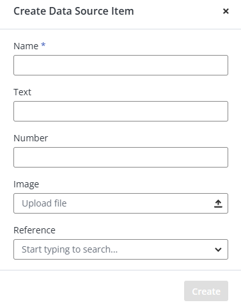Click the Number field label
This screenshot has width=241, height=305.
tap(31, 138)
